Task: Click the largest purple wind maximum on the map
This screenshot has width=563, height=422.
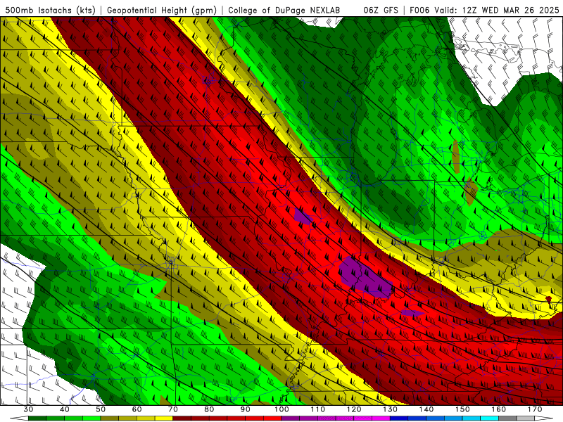Action: coord(365,277)
